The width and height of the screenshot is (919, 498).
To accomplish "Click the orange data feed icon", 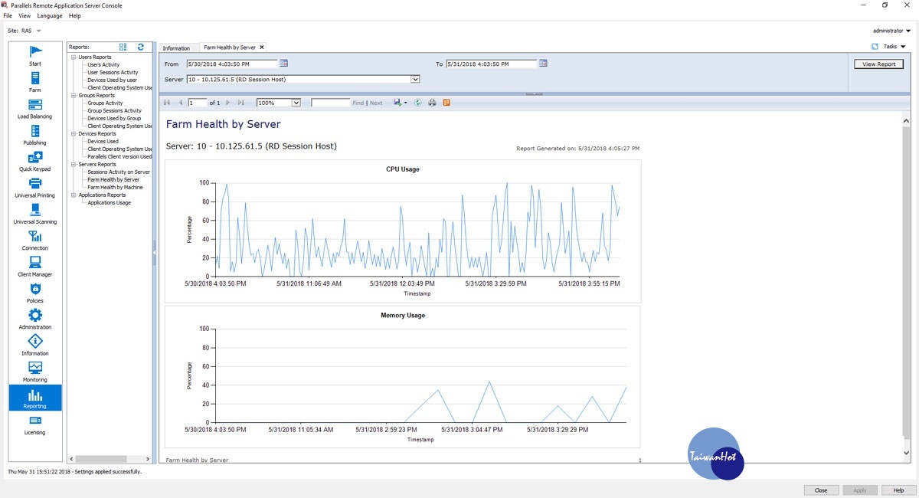I will pos(446,102).
